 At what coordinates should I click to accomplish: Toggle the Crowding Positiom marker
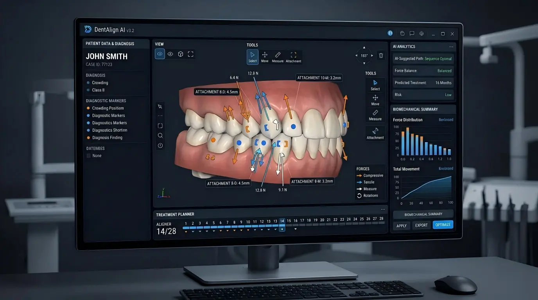pyautogui.click(x=105, y=108)
